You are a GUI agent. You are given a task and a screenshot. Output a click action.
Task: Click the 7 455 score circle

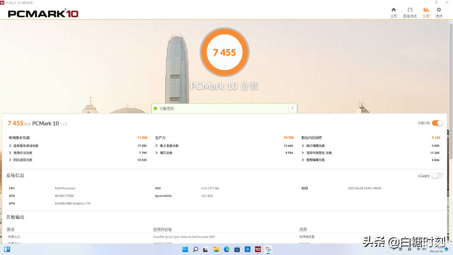(224, 52)
